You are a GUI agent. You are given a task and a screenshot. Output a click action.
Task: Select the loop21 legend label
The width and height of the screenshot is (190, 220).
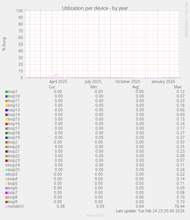click(14, 152)
